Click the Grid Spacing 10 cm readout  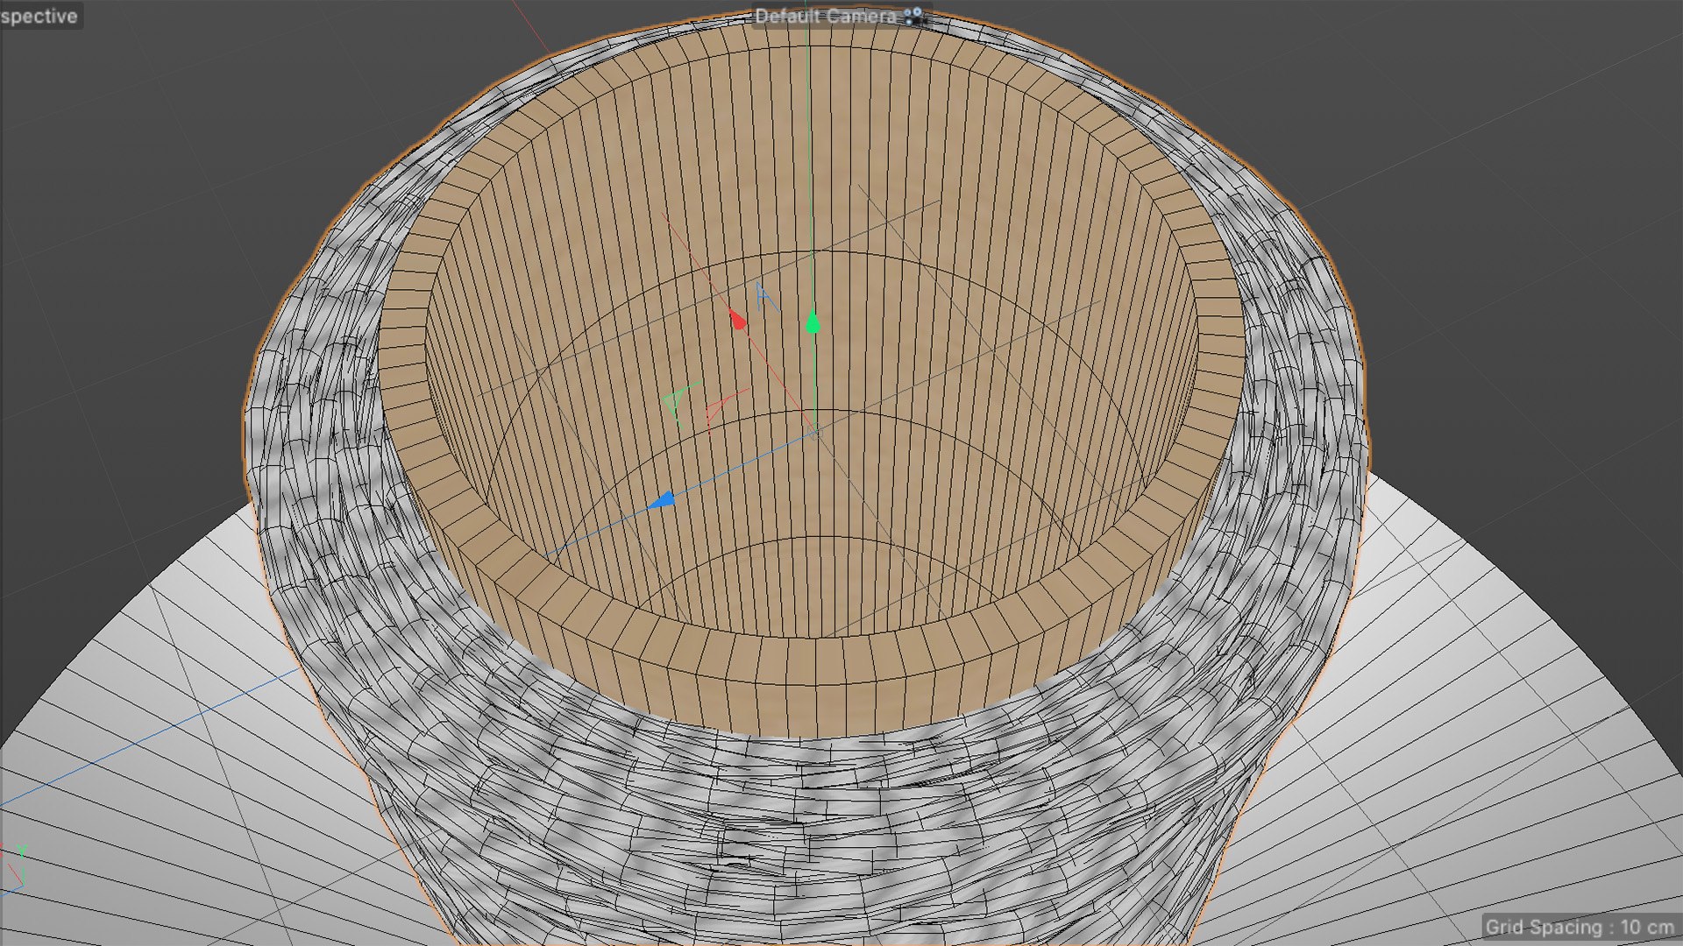[x=1580, y=927]
